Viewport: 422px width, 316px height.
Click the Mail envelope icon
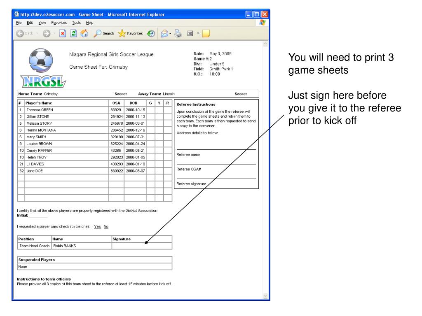click(164, 33)
